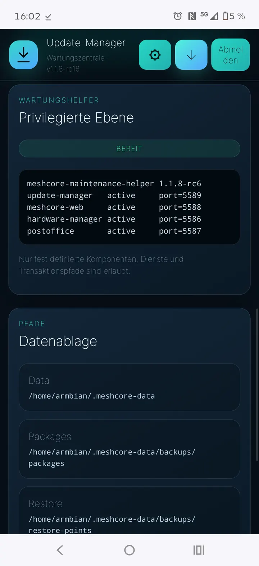
Task: Select the meshcore-web port=5588 line
Action: pyautogui.click(x=114, y=207)
